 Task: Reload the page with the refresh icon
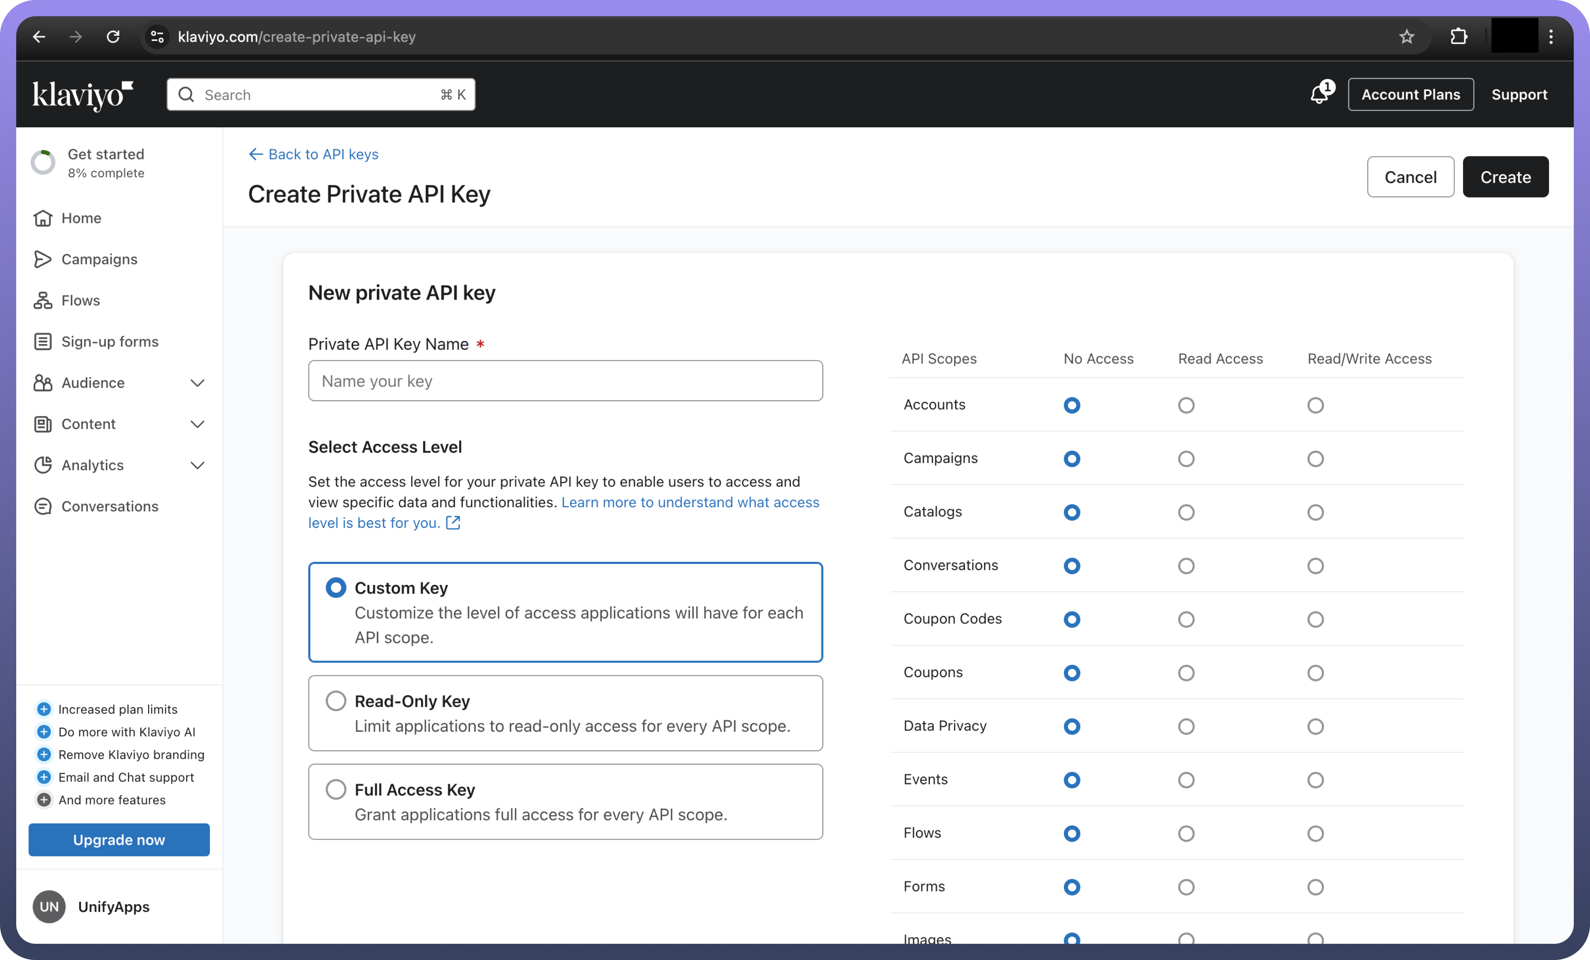tap(113, 37)
